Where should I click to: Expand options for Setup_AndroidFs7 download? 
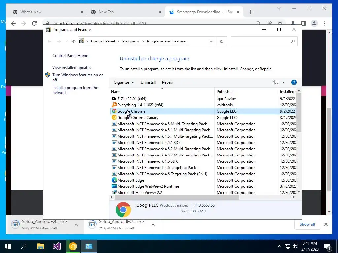153,225
